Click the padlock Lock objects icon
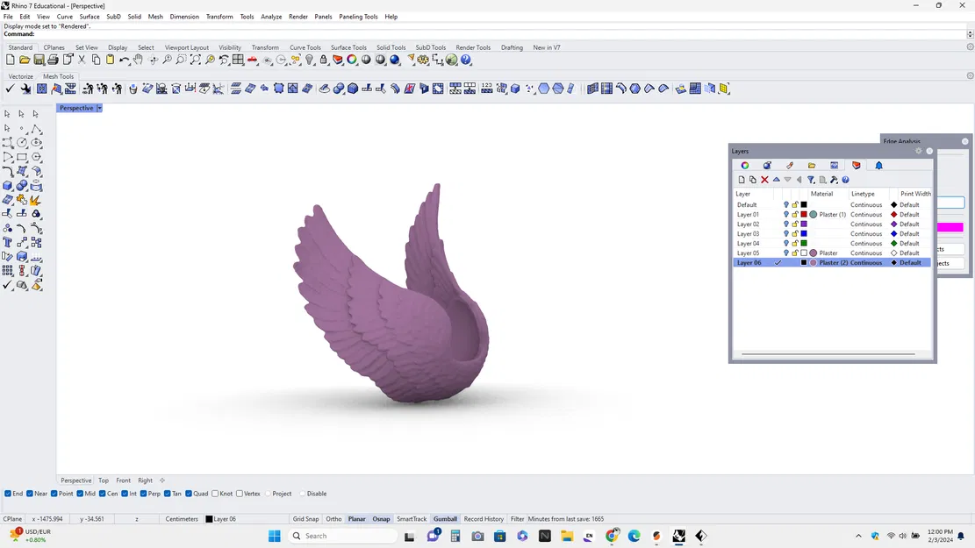 (x=323, y=60)
